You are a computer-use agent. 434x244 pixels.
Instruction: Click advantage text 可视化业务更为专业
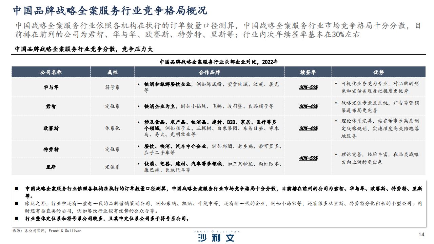[377, 87]
